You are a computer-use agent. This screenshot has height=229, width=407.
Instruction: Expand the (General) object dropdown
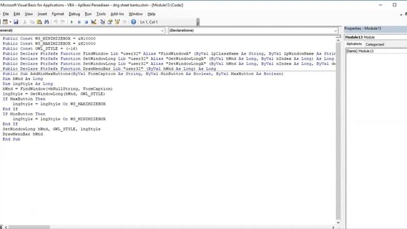162,31
